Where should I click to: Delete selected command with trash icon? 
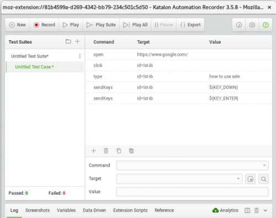[106, 151]
